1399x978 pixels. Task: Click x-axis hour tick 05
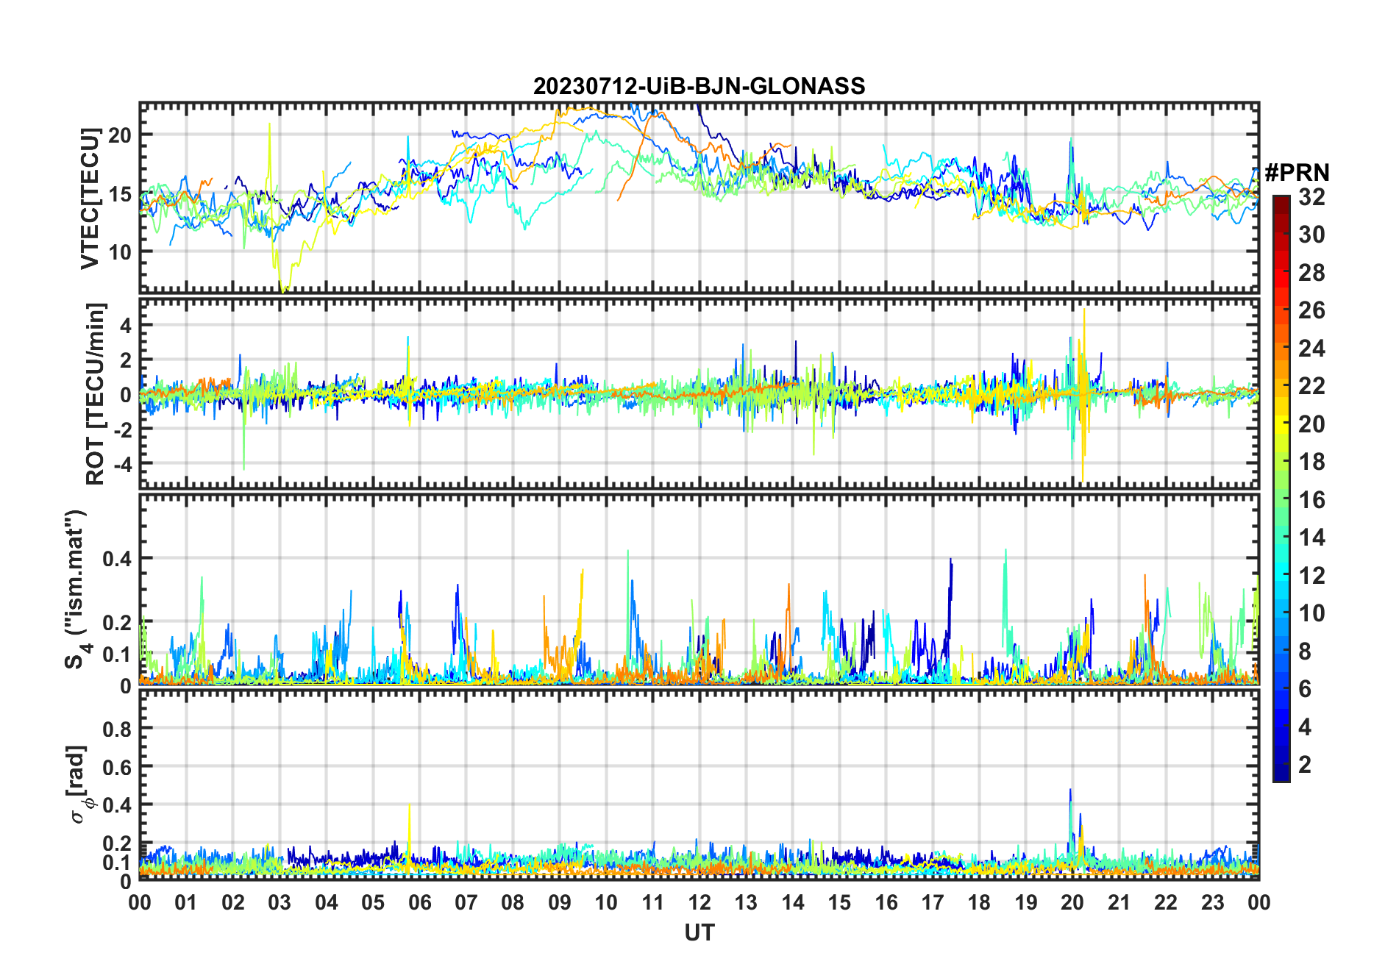pyautogui.click(x=373, y=902)
